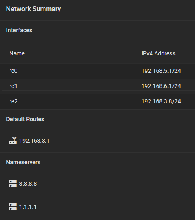The height and width of the screenshot is (220, 195).
Task: Click the Interfaces section heading
Action: coord(19,30)
